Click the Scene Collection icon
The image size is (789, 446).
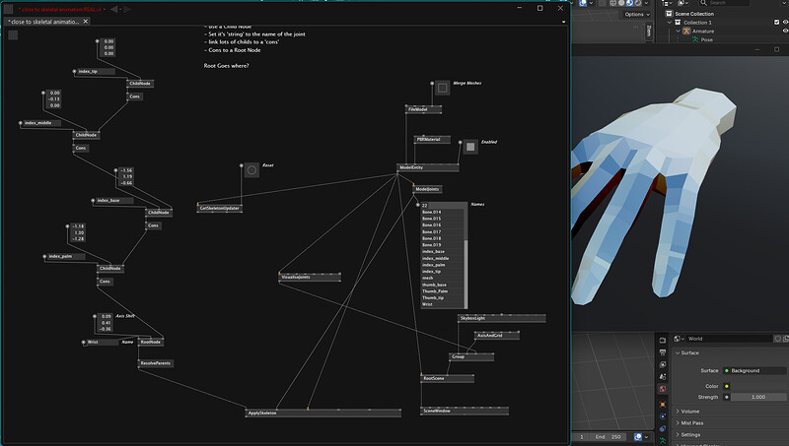click(x=669, y=14)
